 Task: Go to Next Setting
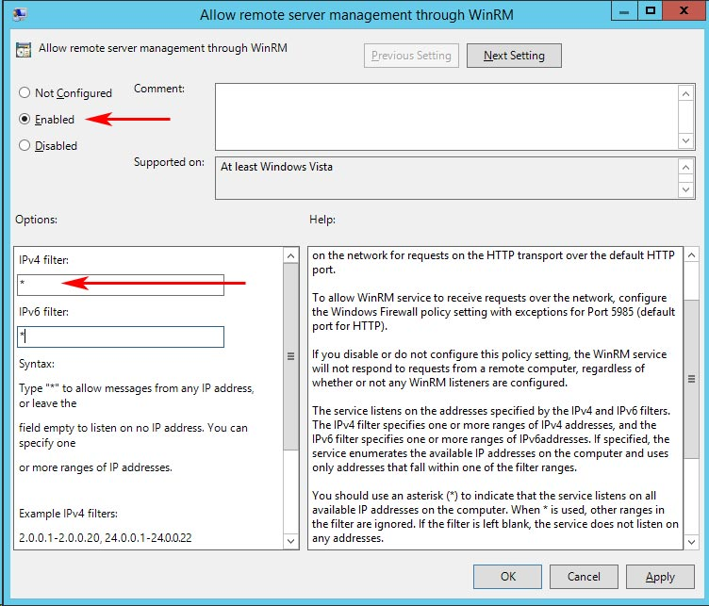(x=514, y=56)
